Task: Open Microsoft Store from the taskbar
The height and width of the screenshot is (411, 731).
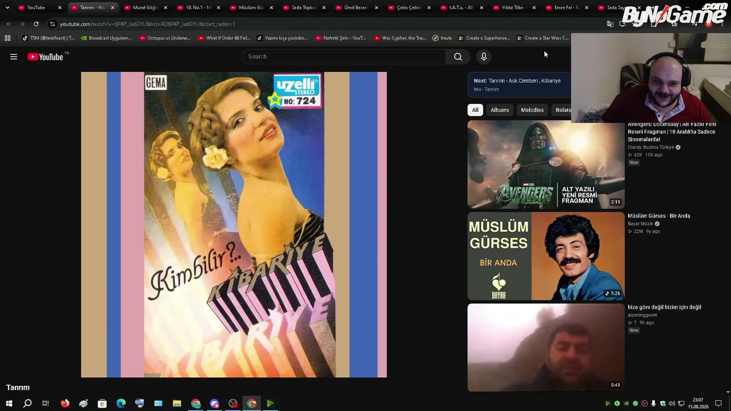Action: coord(102,404)
